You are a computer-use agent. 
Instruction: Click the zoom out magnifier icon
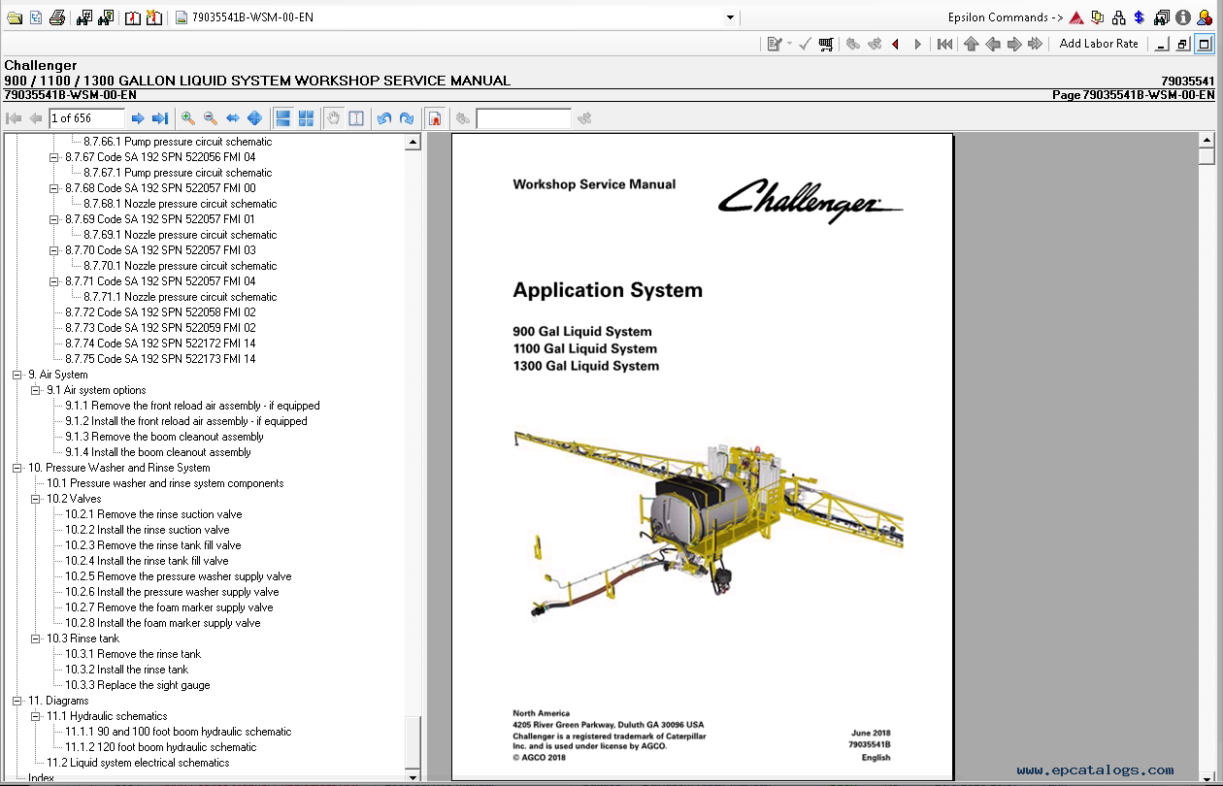tap(211, 118)
